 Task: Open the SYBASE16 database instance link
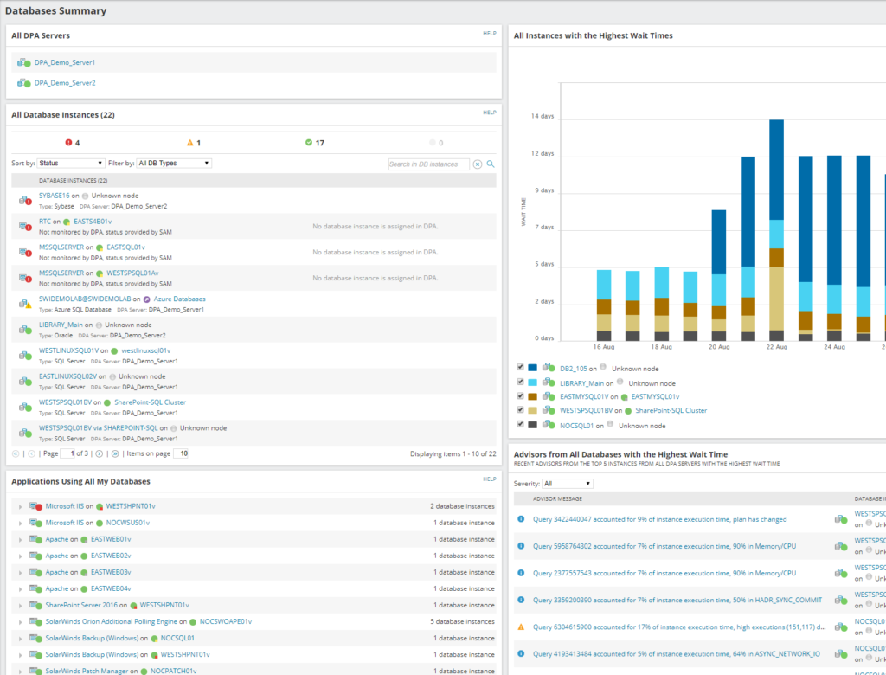pyautogui.click(x=55, y=196)
